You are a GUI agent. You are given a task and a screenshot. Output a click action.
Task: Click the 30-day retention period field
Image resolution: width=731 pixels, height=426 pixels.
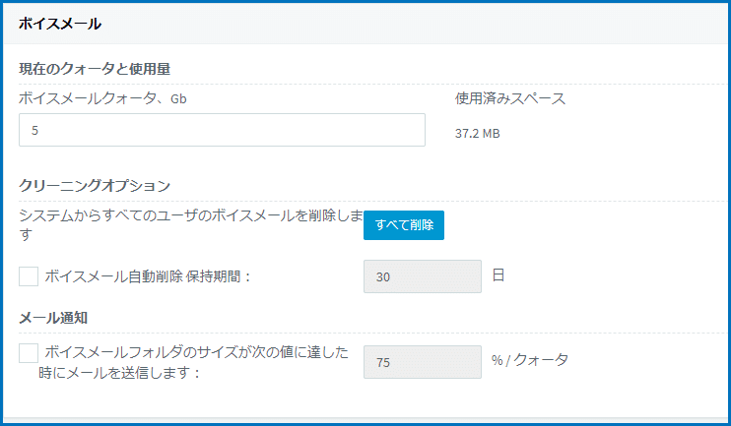[423, 276]
